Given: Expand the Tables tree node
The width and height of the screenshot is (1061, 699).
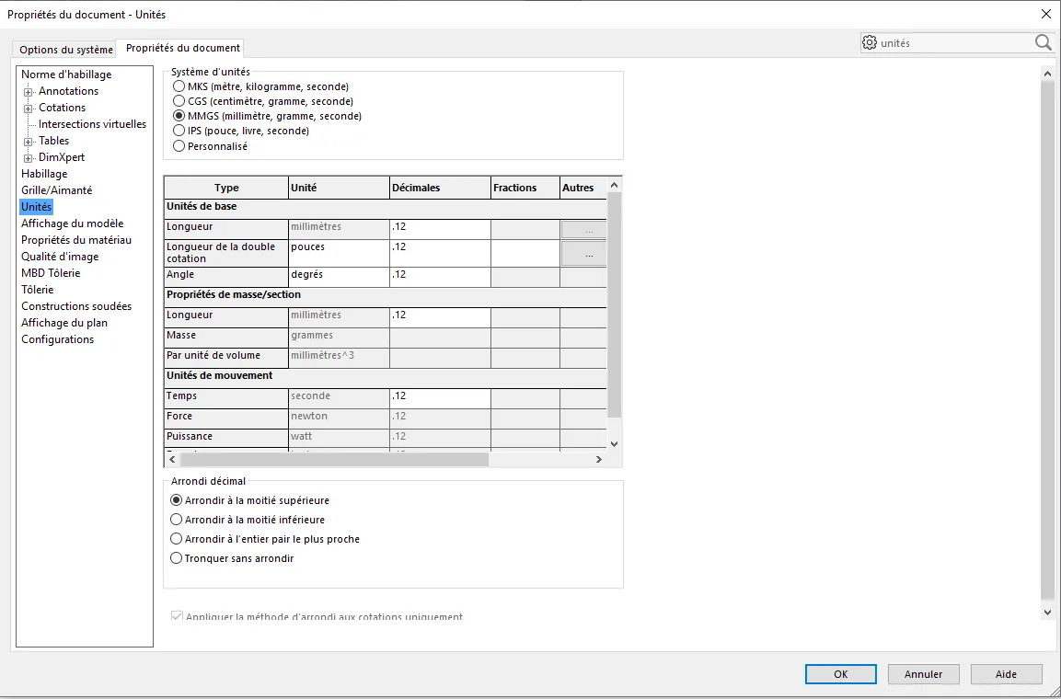Looking at the screenshot, I should click(x=28, y=142).
